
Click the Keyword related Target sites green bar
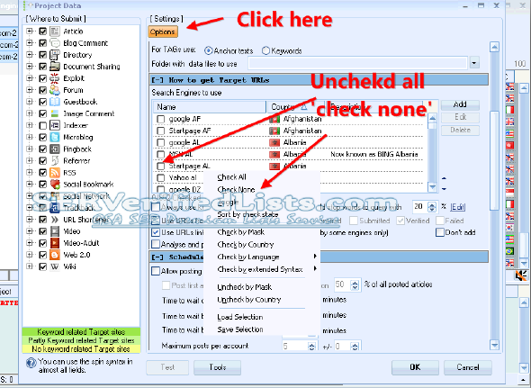(81, 332)
